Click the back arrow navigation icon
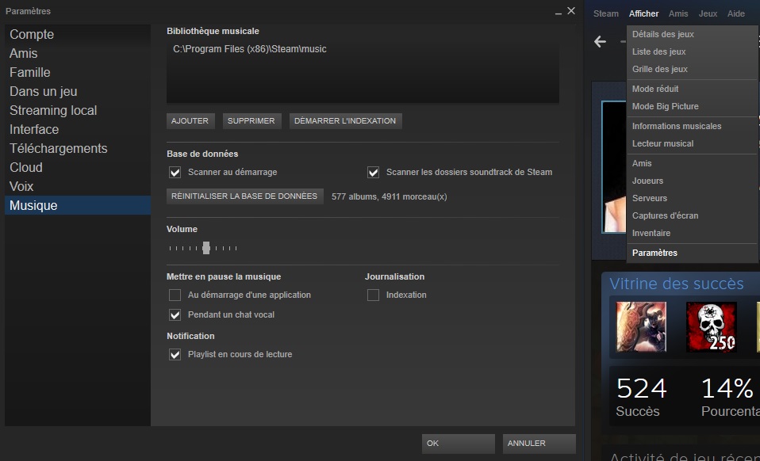The width and height of the screenshot is (760, 461). (x=601, y=42)
